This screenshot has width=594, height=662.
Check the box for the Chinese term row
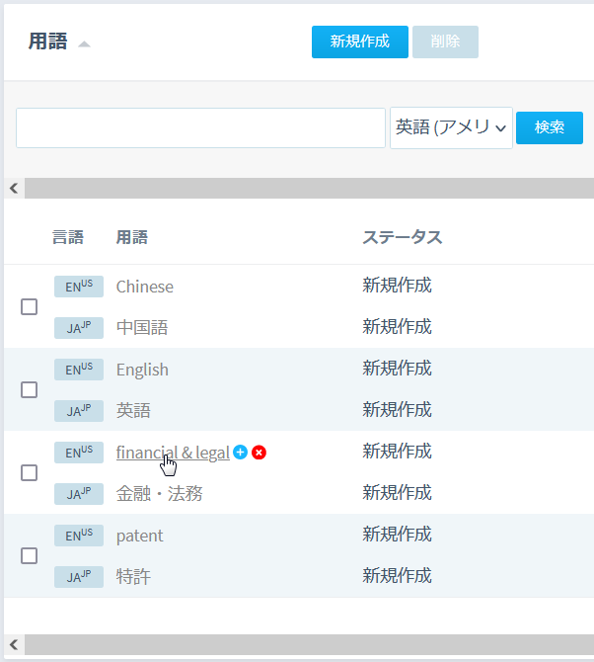[30, 306]
